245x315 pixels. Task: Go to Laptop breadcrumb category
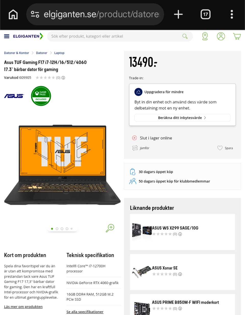59,53
